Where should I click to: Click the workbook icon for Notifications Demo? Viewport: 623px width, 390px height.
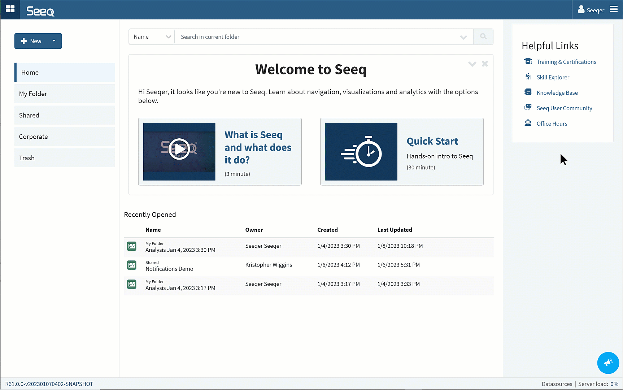click(132, 265)
